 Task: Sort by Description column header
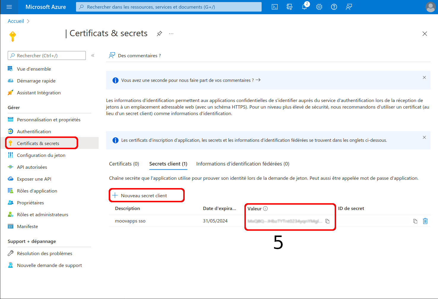click(x=127, y=208)
